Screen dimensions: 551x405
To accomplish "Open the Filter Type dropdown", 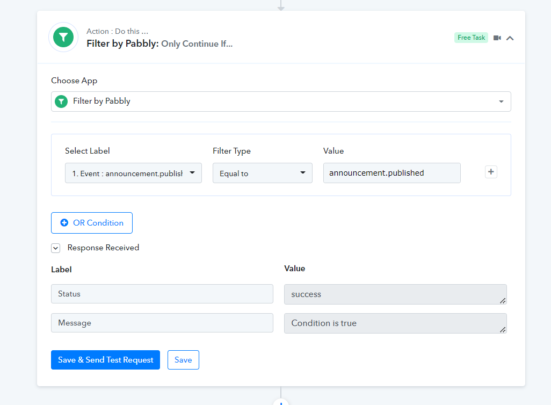I will 262,173.
